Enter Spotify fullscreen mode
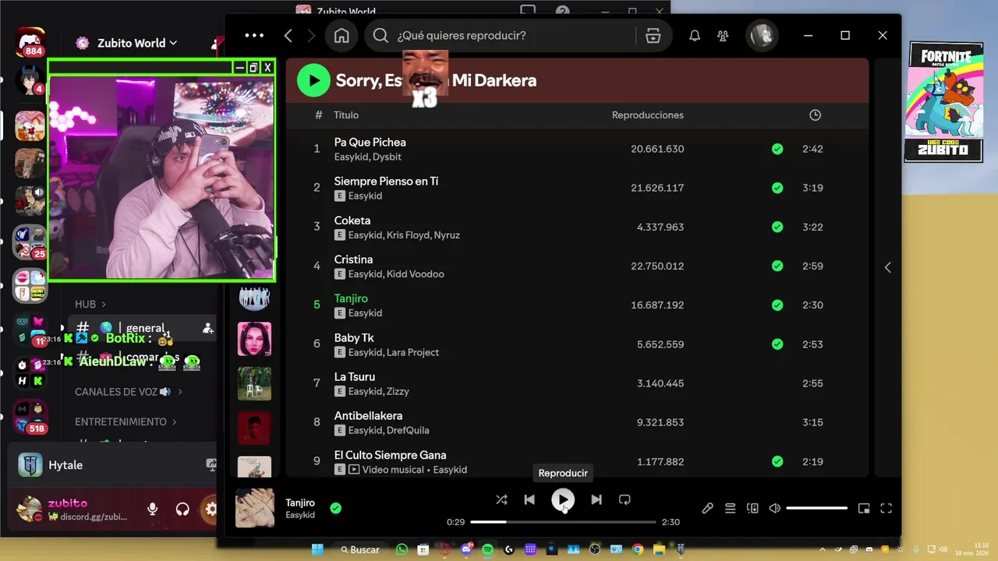The height and width of the screenshot is (561, 998). pyautogui.click(x=886, y=508)
